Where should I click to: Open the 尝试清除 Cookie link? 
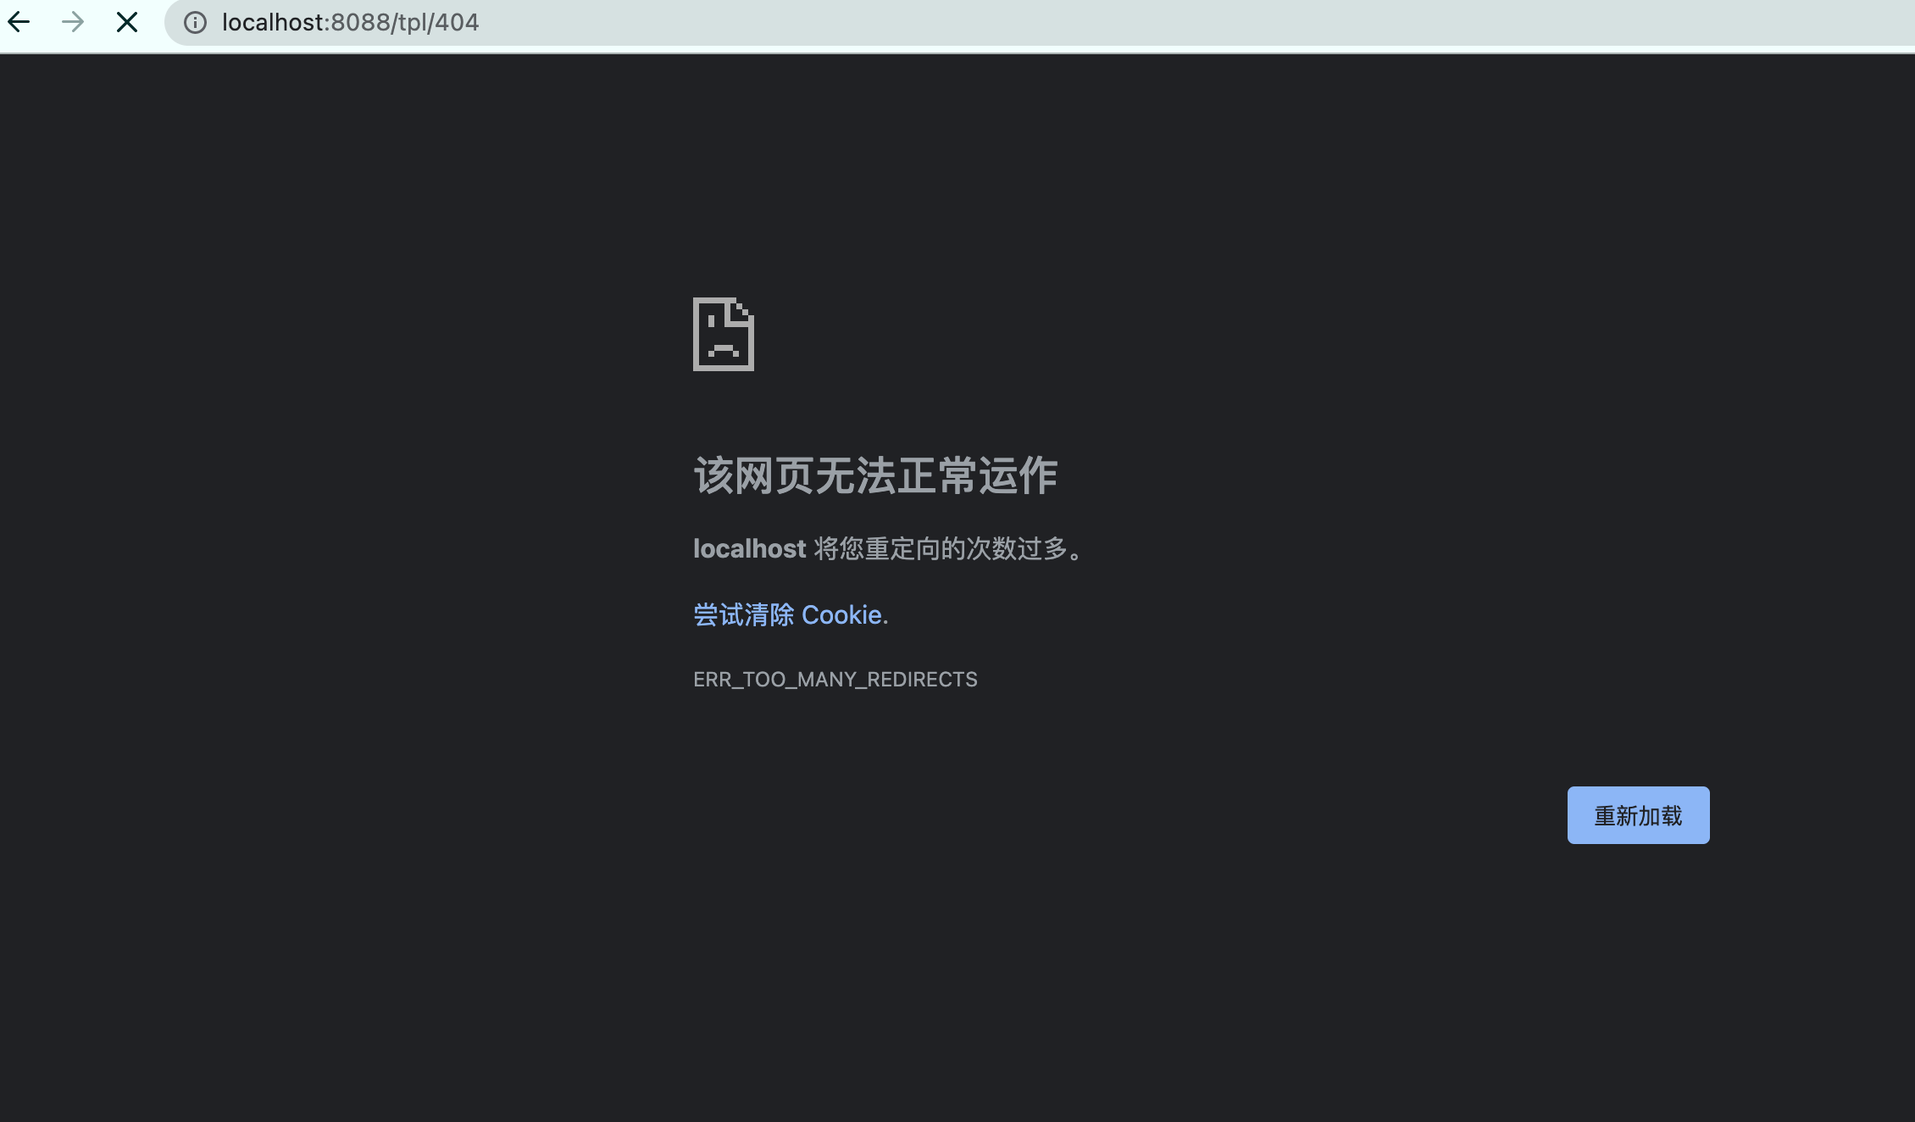coord(788,614)
